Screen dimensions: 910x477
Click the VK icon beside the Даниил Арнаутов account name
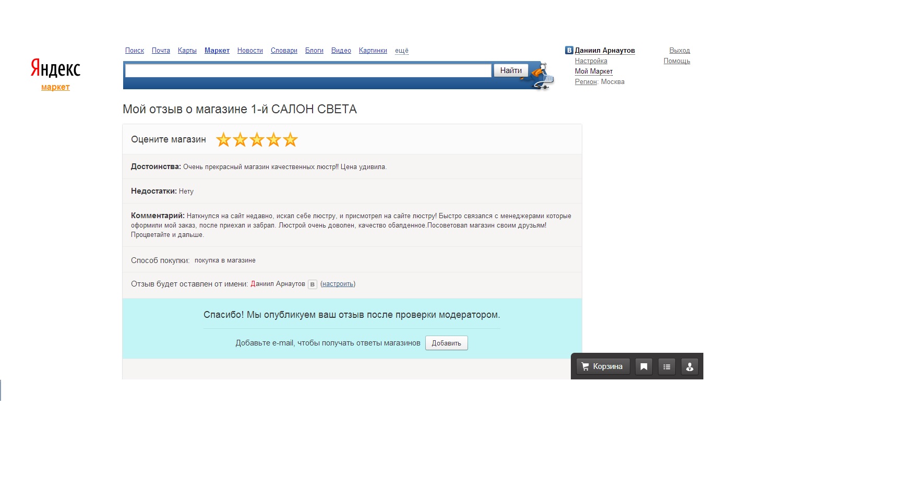click(569, 51)
